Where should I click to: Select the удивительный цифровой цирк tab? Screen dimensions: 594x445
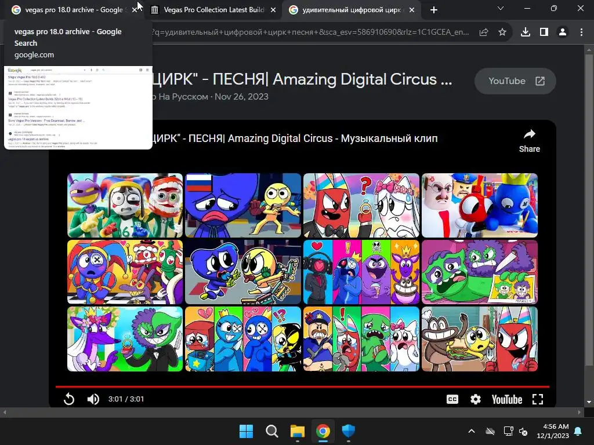point(352,10)
